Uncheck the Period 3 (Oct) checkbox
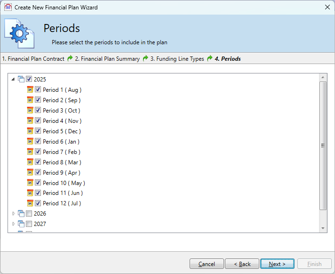 tap(38, 111)
